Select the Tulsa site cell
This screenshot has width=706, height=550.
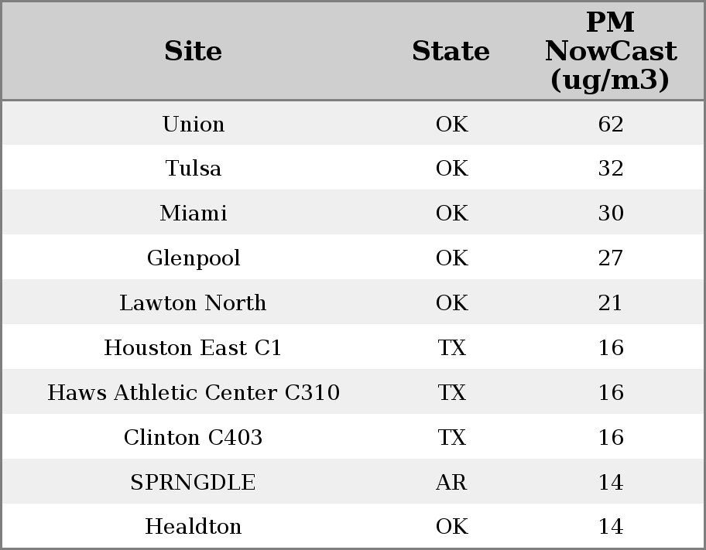click(194, 168)
